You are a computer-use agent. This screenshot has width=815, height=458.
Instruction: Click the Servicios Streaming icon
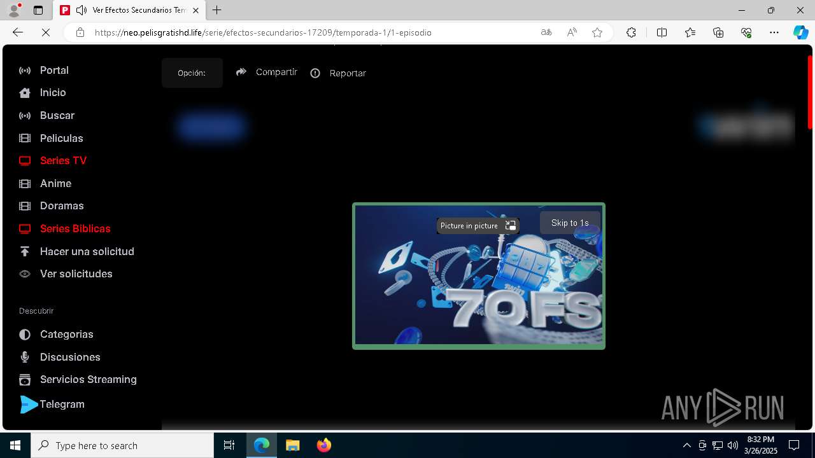(25, 380)
